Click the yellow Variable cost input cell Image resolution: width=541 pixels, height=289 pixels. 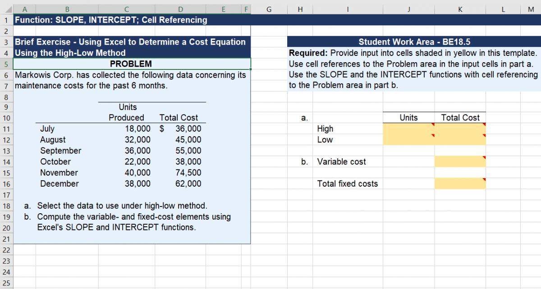click(460, 161)
